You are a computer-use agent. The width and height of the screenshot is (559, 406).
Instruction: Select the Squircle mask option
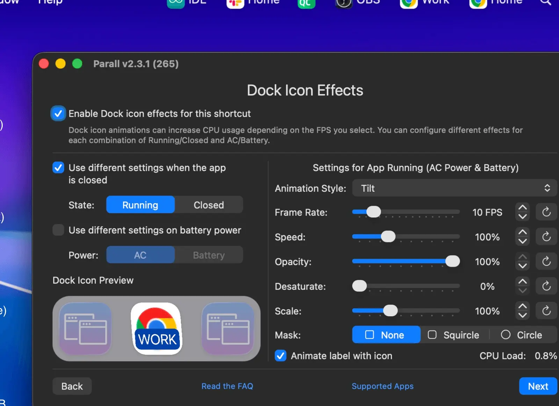[x=454, y=335]
